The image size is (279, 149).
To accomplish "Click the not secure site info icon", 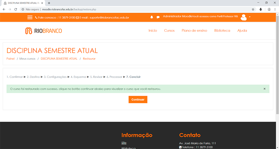I will pos(23,9).
